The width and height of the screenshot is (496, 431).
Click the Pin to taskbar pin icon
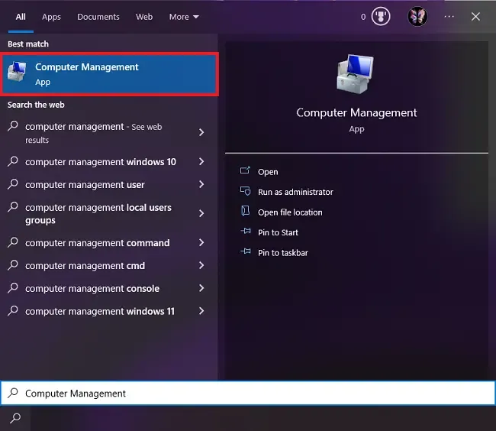pyautogui.click(x=246, y=251)
